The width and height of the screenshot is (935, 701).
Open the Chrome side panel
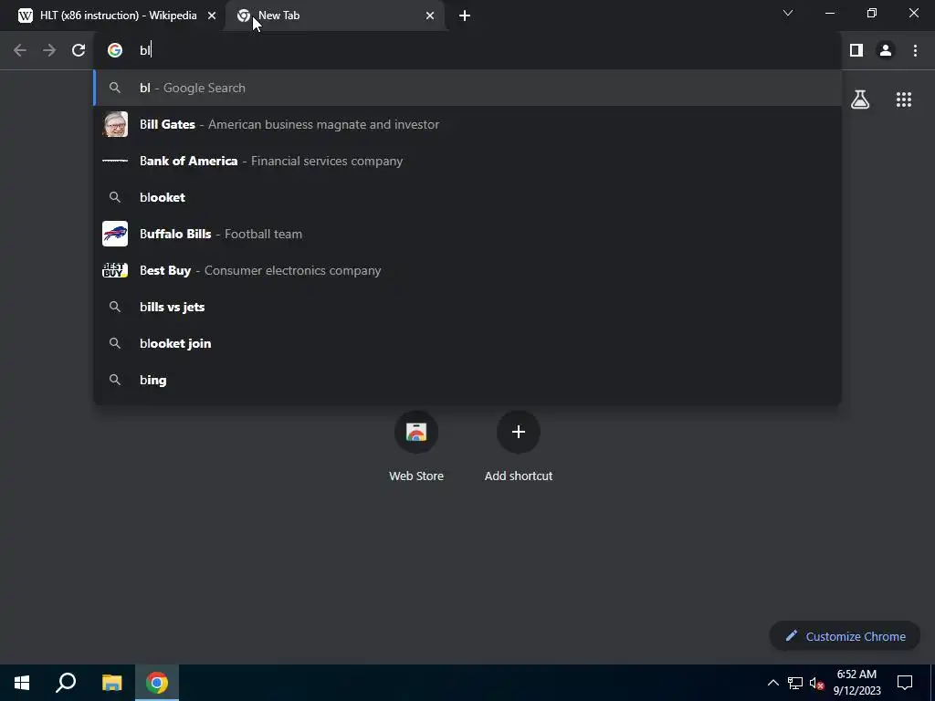tap(856, 51)
